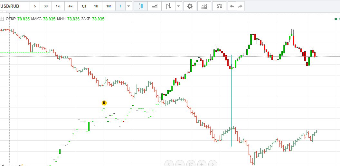Open the time interval dropdown arrow
Screen dimensions: 340x166
pyautogui.click(x=129, y=6)
